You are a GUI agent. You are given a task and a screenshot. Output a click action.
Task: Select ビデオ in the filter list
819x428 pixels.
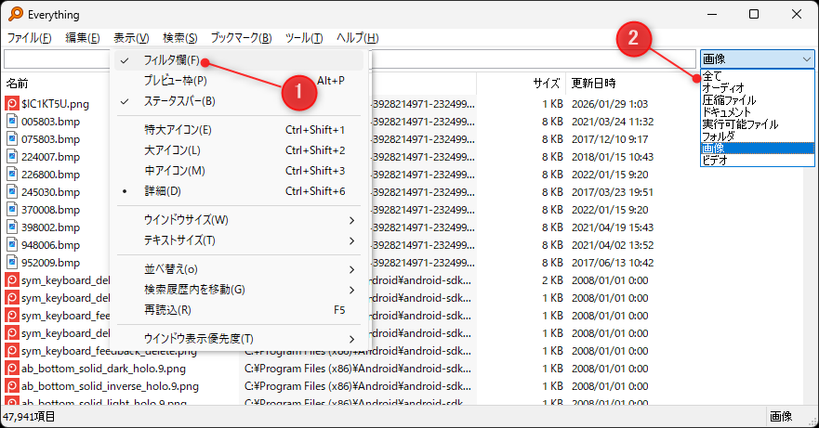coord(716,160)
